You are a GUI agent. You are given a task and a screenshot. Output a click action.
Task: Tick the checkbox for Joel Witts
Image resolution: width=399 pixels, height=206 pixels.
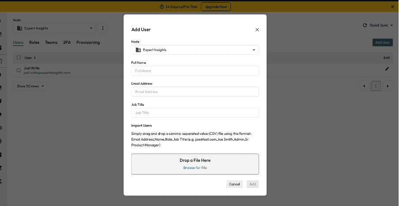point(19,70)
